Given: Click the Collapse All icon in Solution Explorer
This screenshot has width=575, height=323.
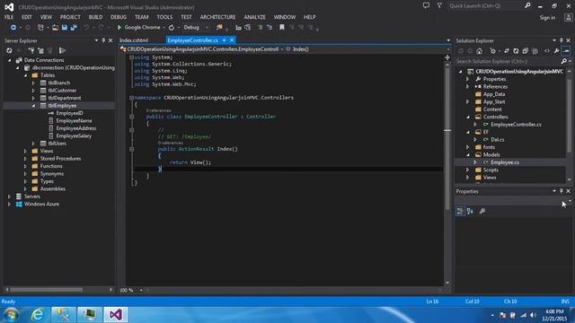Looking at the screenshot, I should [525, 51].
